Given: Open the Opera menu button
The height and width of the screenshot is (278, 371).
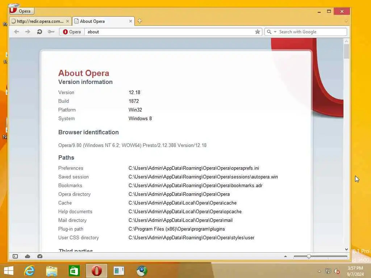Looking at the screenshot, I should point(21,11).
